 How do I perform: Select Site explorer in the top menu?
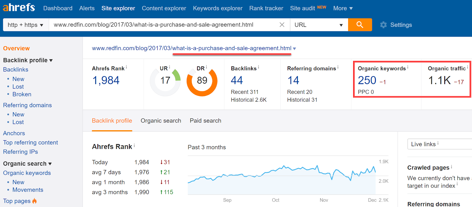pos(118,8)
